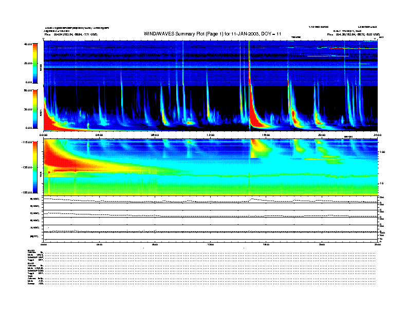Click the 12:00 tick label under RAD1 panel
Viewport: 407px width, 314px height.
210,135
